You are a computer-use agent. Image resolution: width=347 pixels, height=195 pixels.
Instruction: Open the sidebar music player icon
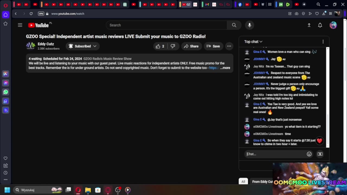pyautogui.click(x=5, y=101)
